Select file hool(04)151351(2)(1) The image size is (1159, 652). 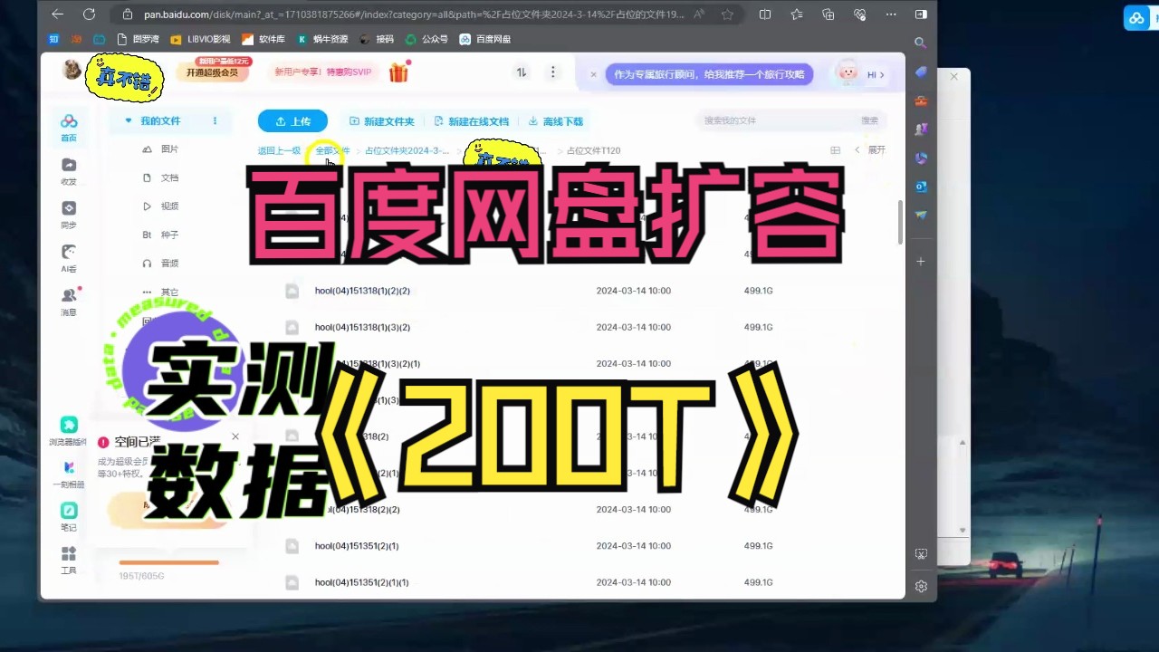(357, 546)
